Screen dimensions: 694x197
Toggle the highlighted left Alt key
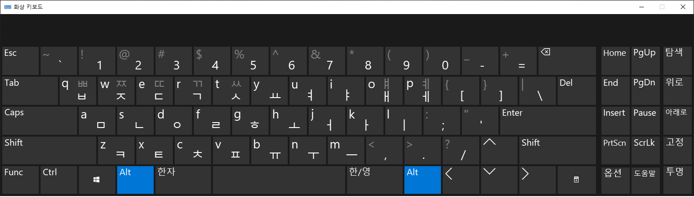135,180
